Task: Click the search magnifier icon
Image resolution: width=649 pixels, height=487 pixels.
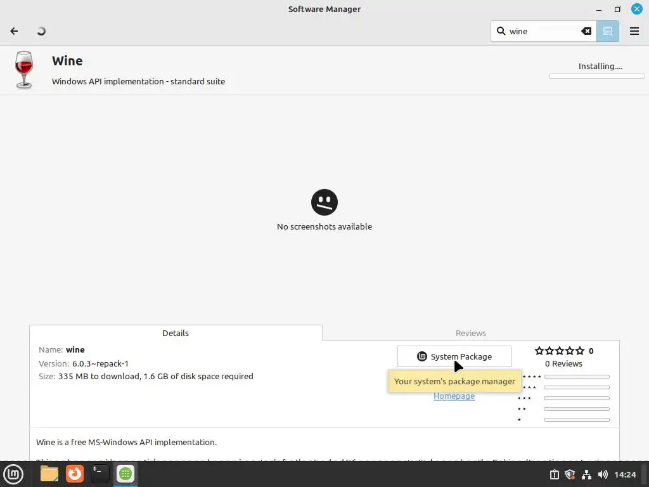Action: point(501,31)
